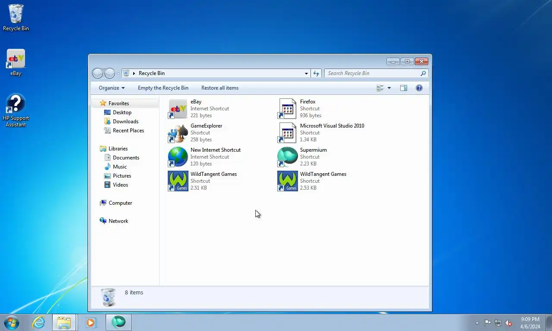This screenshot has width=552, height=331.
Task: Refresh the Recycle Bin view
Action: 316,73
